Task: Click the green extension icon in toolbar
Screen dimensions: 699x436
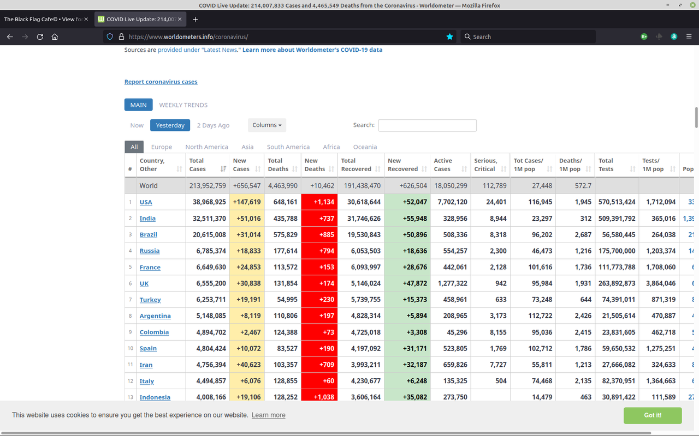Action: 644,37
